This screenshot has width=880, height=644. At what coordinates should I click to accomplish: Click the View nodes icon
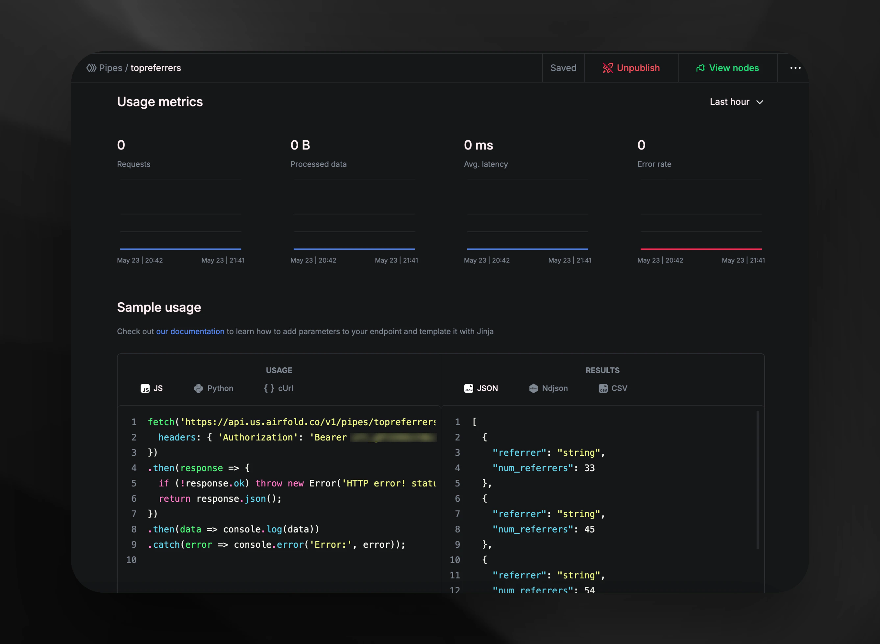[x=700, y=68]
